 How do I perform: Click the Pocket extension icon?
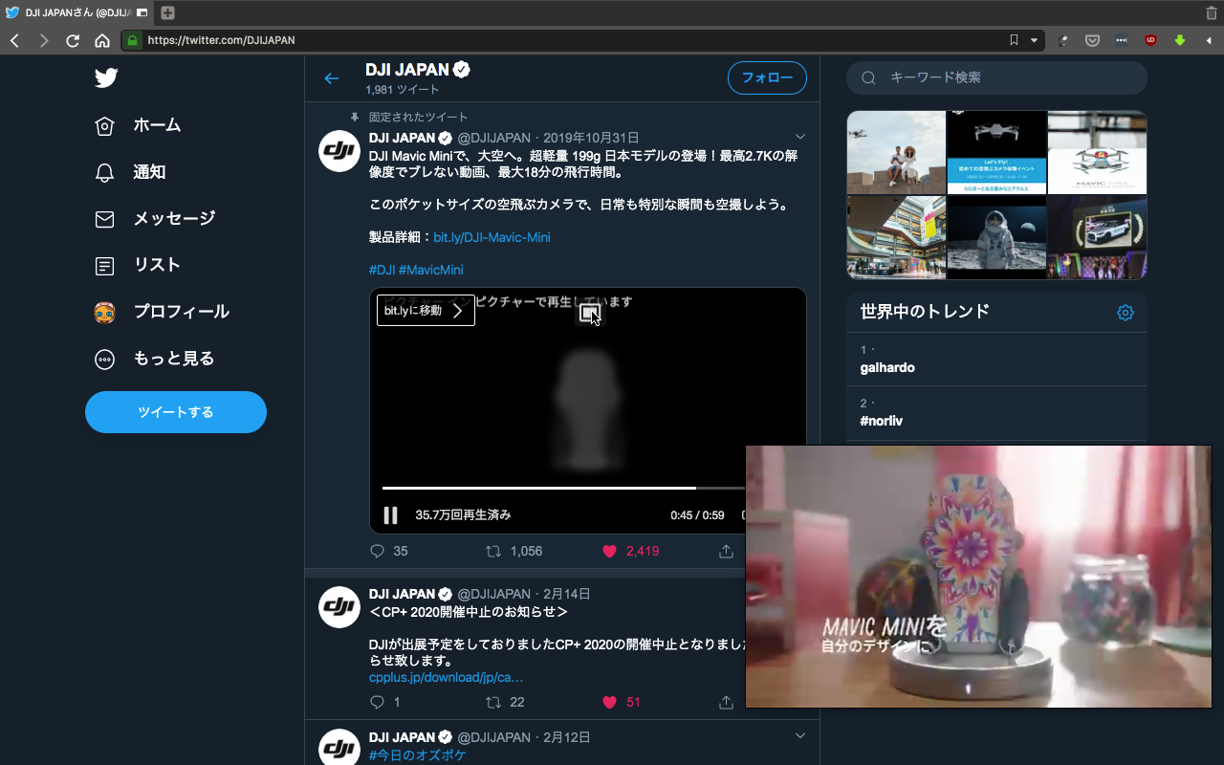[x=1092, y=40]
